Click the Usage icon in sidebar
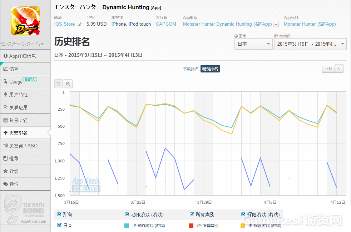This screenshot has width=351, height=232. (5, 82)
